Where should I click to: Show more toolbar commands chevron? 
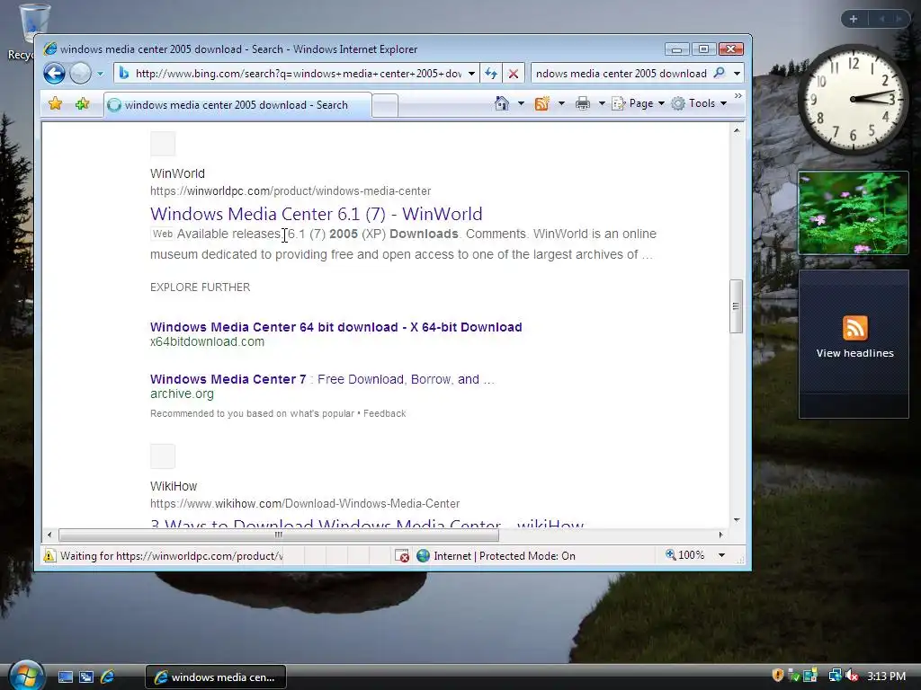[x=738, y=95]
